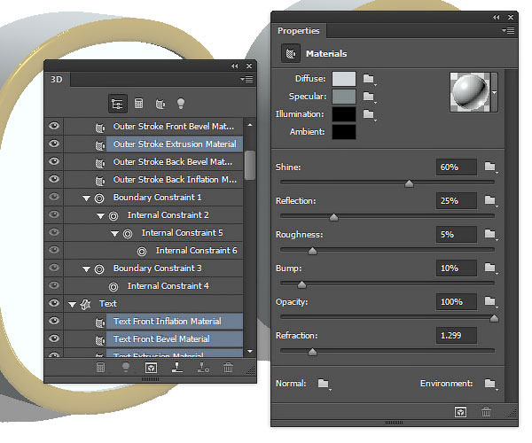
Task: Click the Specular color swatch
Action: coord(344,97)
